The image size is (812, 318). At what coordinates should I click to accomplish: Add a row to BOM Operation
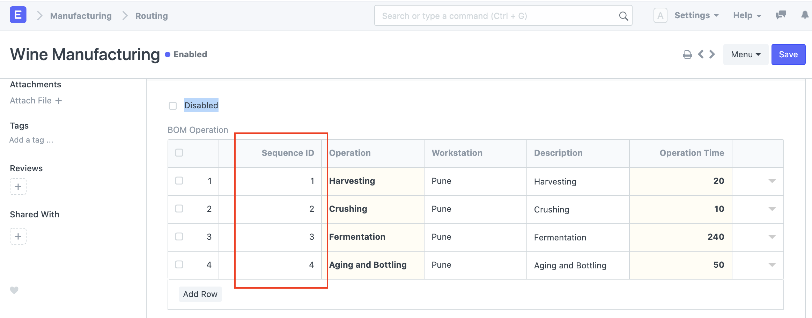[x=200, y=294]
